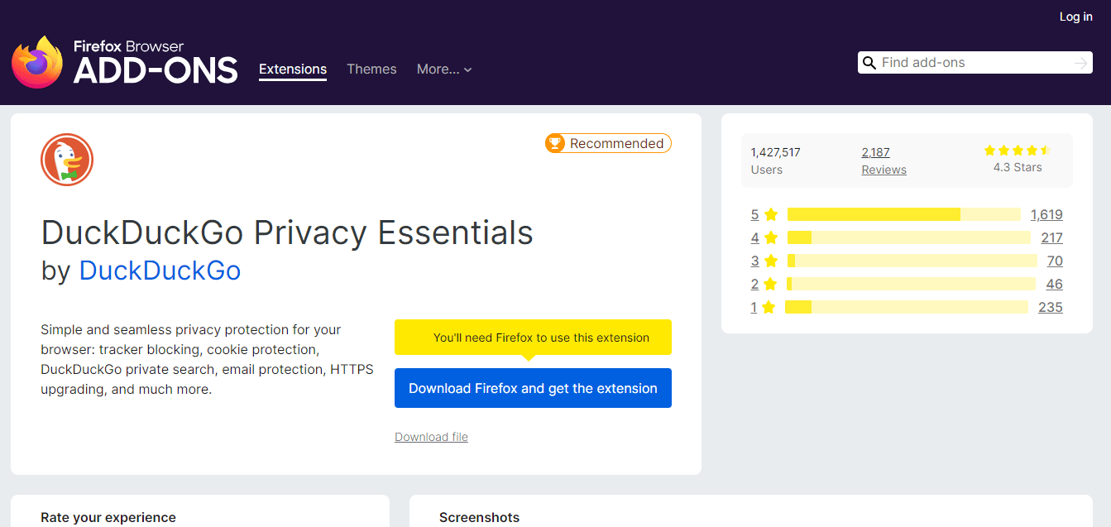The height and width of the screenshot is (527, 1111).
Task: Select the 1-star rating star icon
Action: click(770, 306)
